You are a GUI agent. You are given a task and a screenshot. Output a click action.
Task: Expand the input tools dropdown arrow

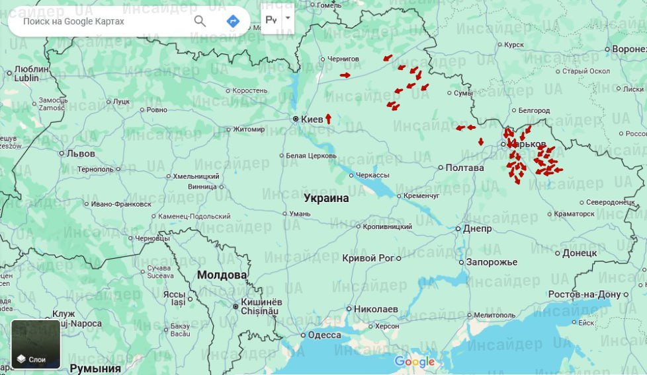point(288,20)
